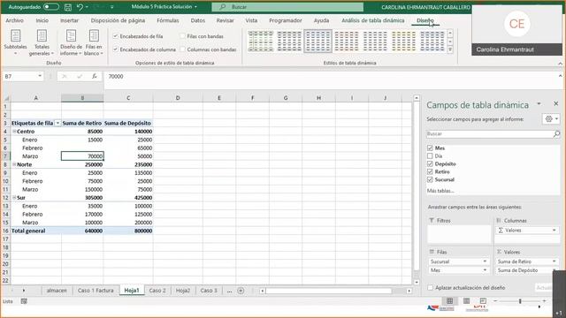Toggle Encabezados de fila checkbox
The height and width of the screenshot is (318, 566).
(x=116, y=36)
